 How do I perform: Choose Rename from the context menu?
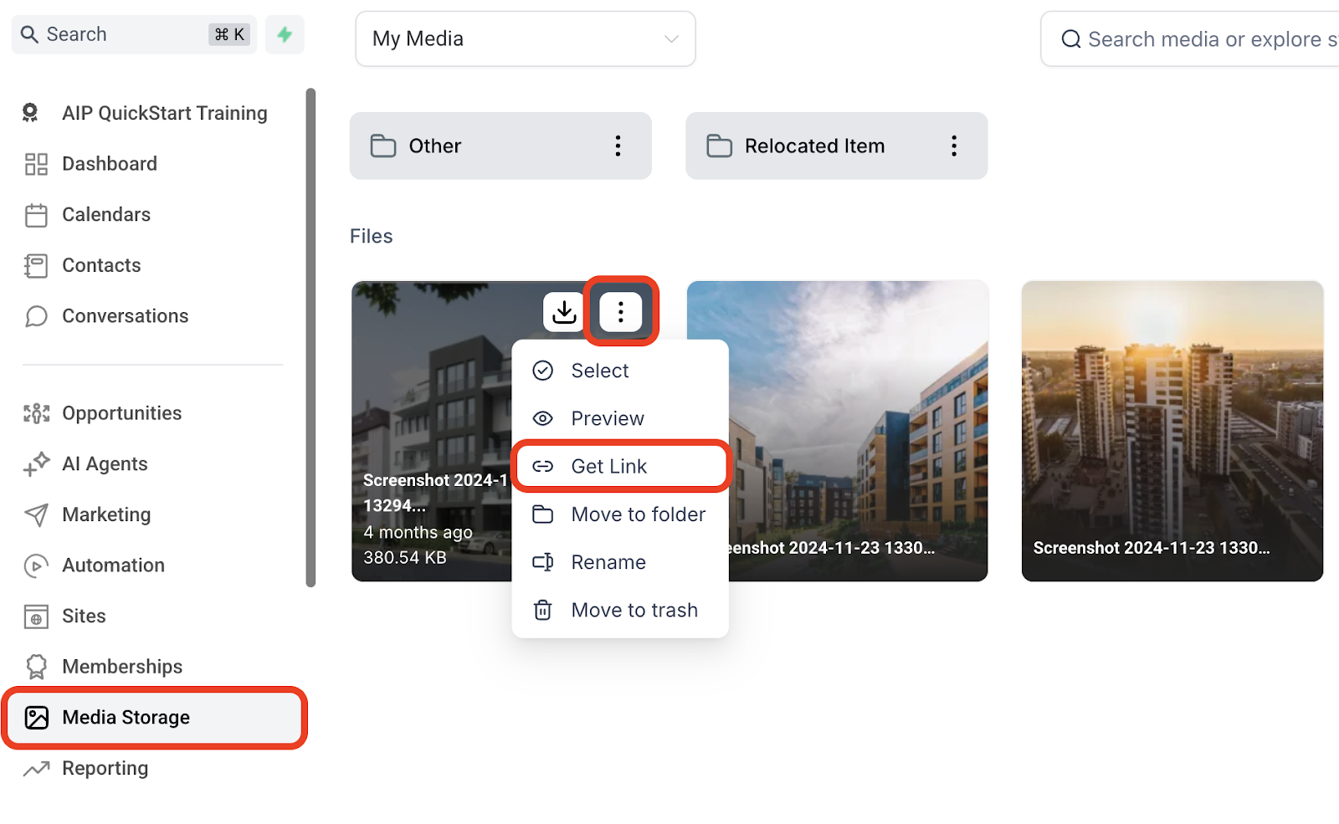[620, 562]
